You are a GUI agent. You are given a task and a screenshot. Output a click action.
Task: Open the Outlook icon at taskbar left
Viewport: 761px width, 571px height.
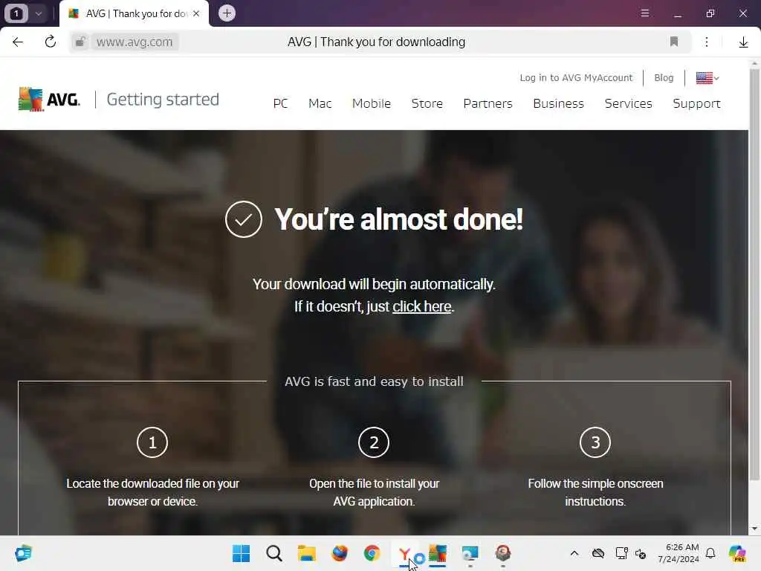23,553
